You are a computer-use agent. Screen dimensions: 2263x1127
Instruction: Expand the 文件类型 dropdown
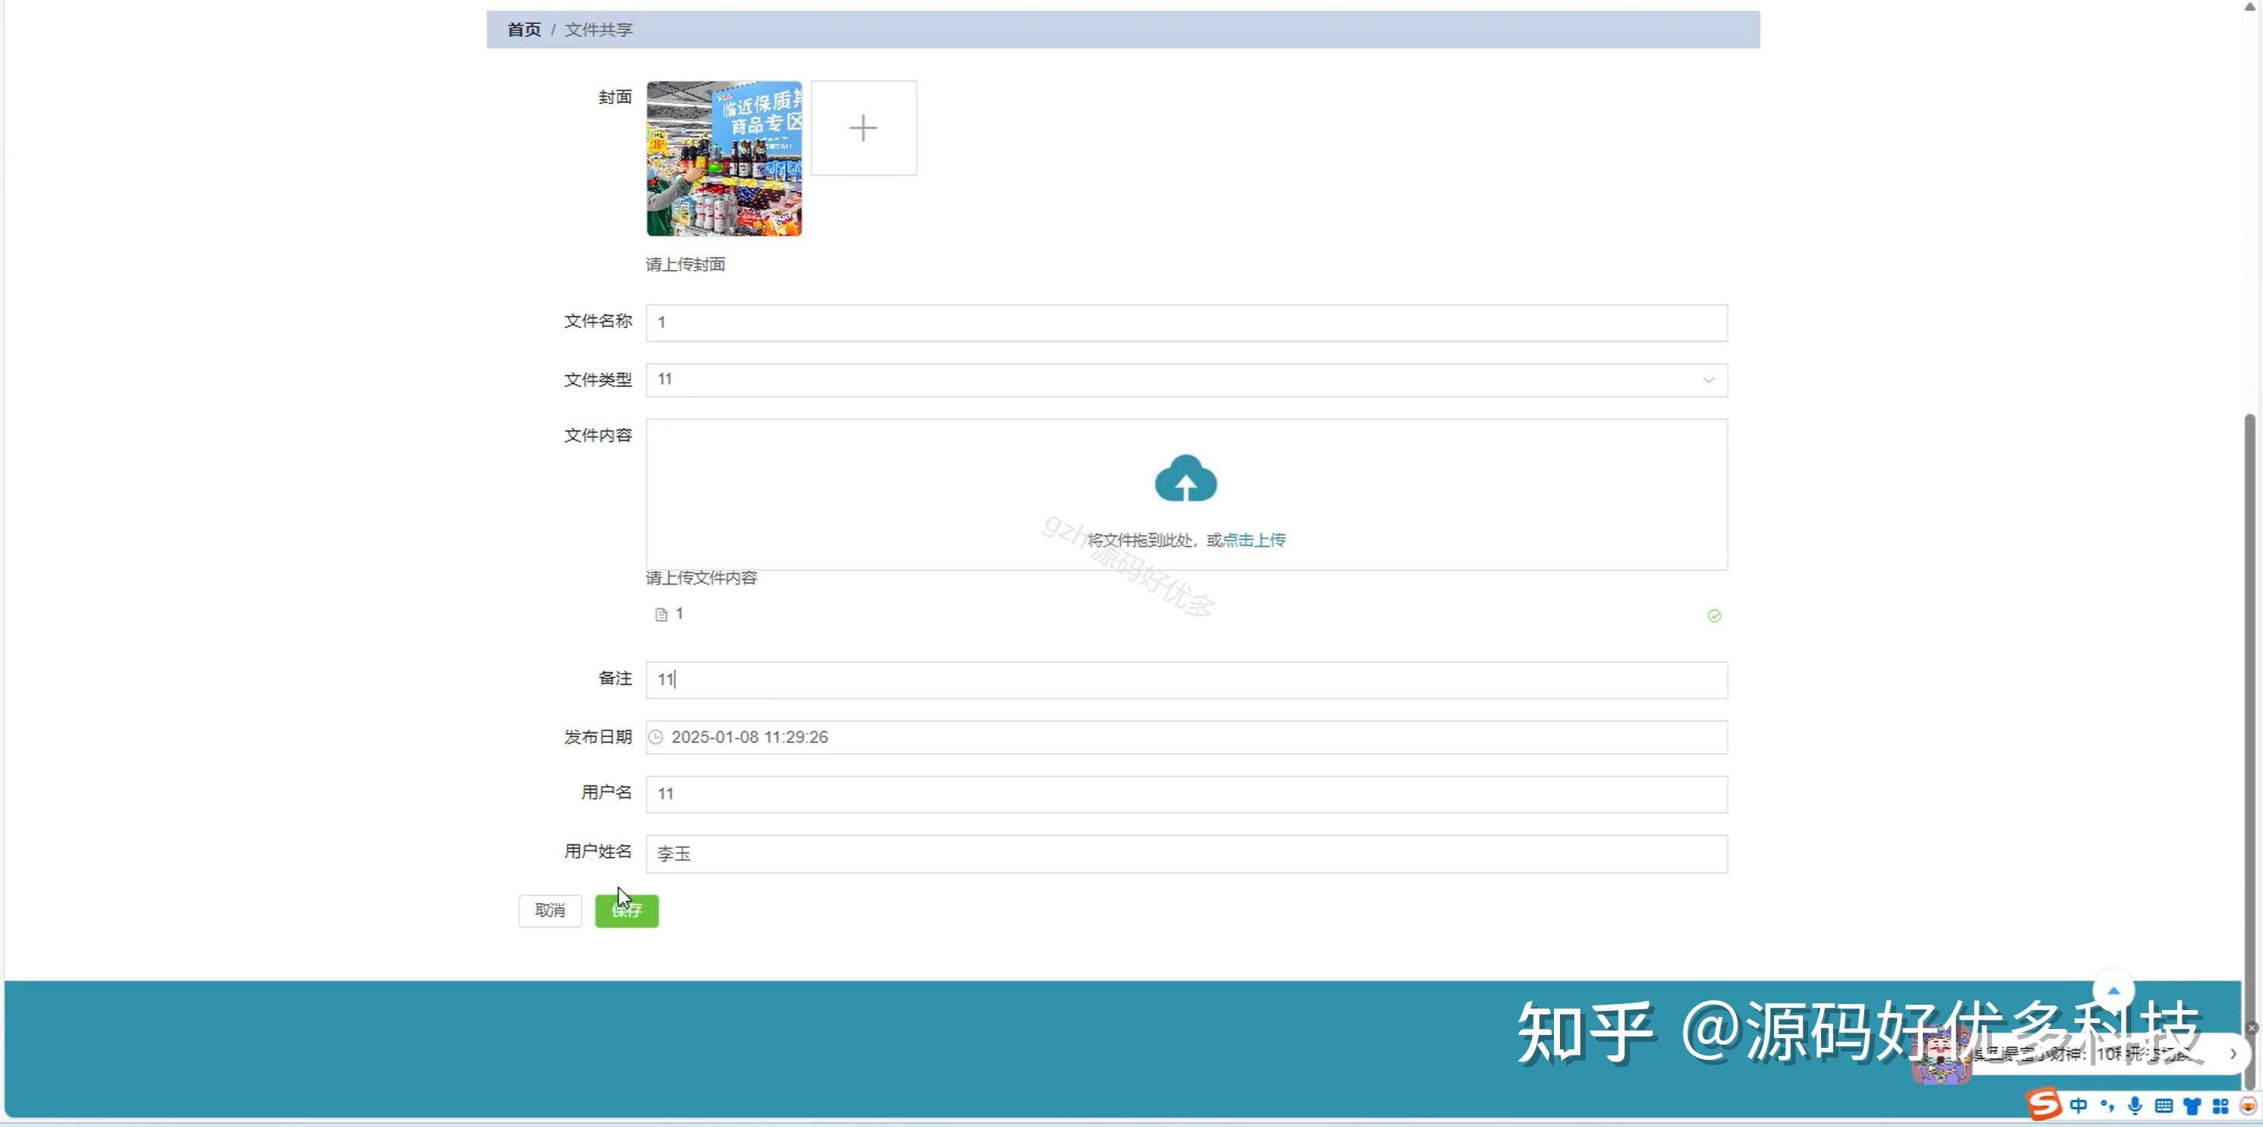1708,379
